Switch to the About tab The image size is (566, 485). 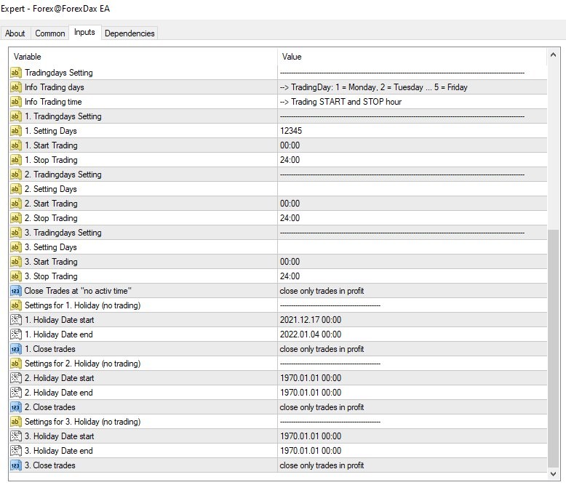[15, 33]
